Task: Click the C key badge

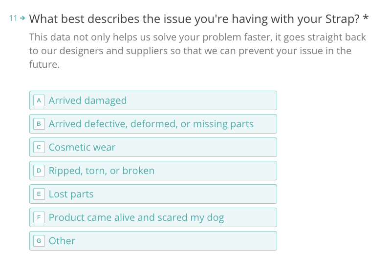Action: tap(39, 147)
